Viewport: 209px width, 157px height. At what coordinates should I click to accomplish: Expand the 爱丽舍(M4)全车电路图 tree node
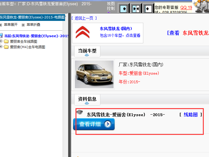point(1,47)
